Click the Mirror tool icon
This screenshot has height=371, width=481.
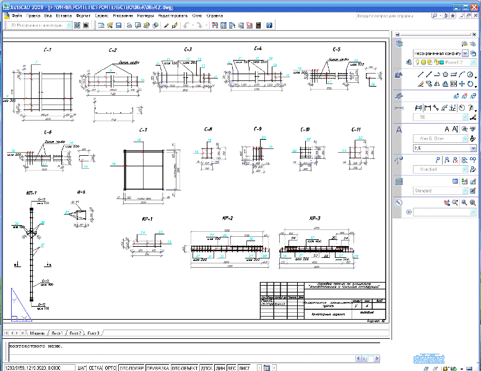(437, 83)
